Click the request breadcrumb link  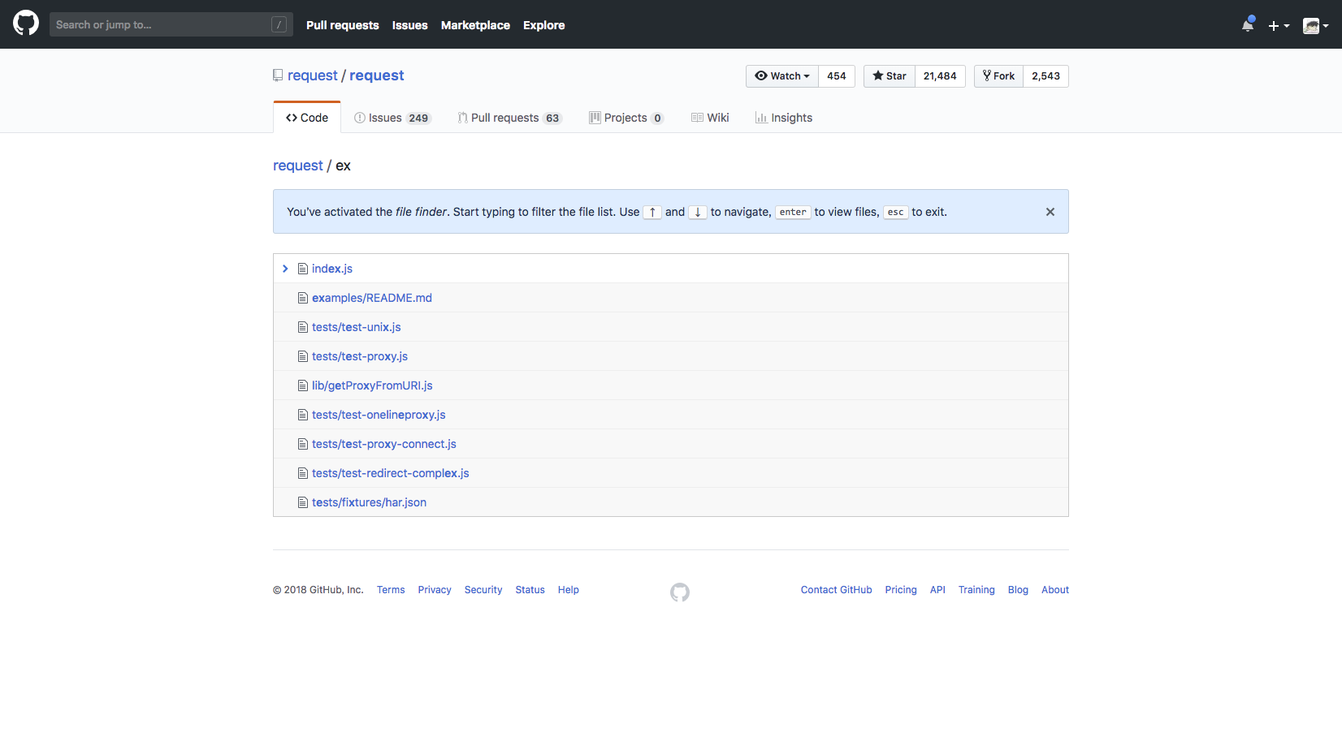pyautogui.click(x=298, y=166)
